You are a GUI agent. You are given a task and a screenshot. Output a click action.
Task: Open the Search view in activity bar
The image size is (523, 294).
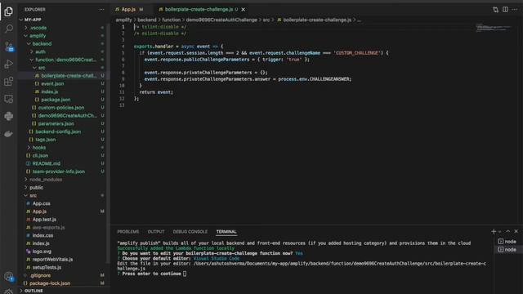point(9,29)
